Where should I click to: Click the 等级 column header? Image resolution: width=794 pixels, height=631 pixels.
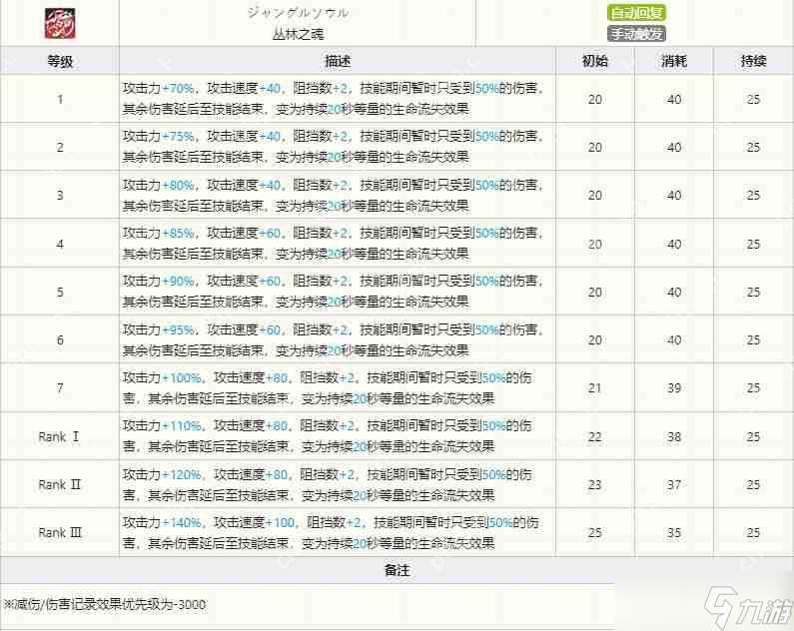[x=60, y=61]
